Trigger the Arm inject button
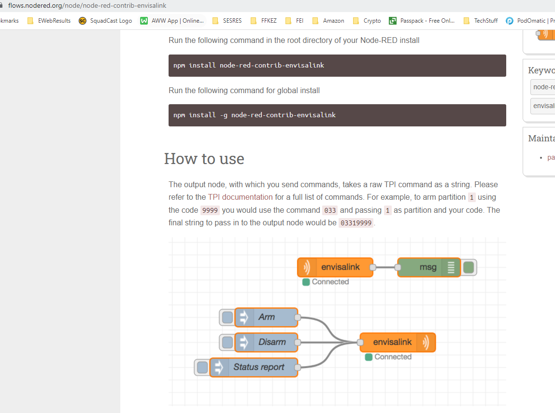 click(227, 317)
